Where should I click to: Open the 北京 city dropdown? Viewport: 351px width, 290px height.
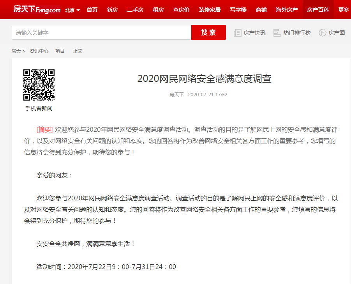click(x=72, y=10)
